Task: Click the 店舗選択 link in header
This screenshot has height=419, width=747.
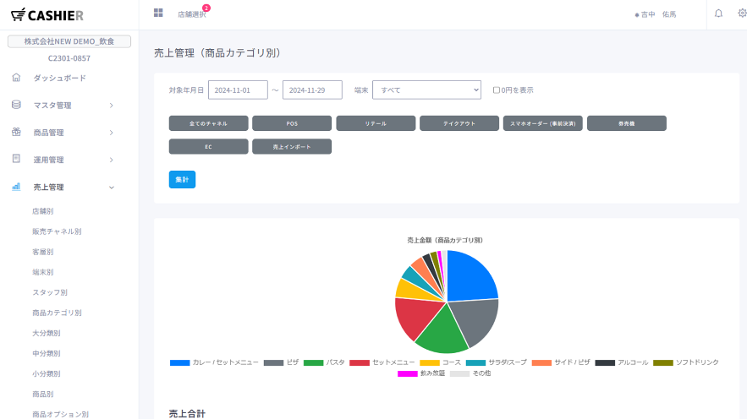Action: tap(191, 14)
